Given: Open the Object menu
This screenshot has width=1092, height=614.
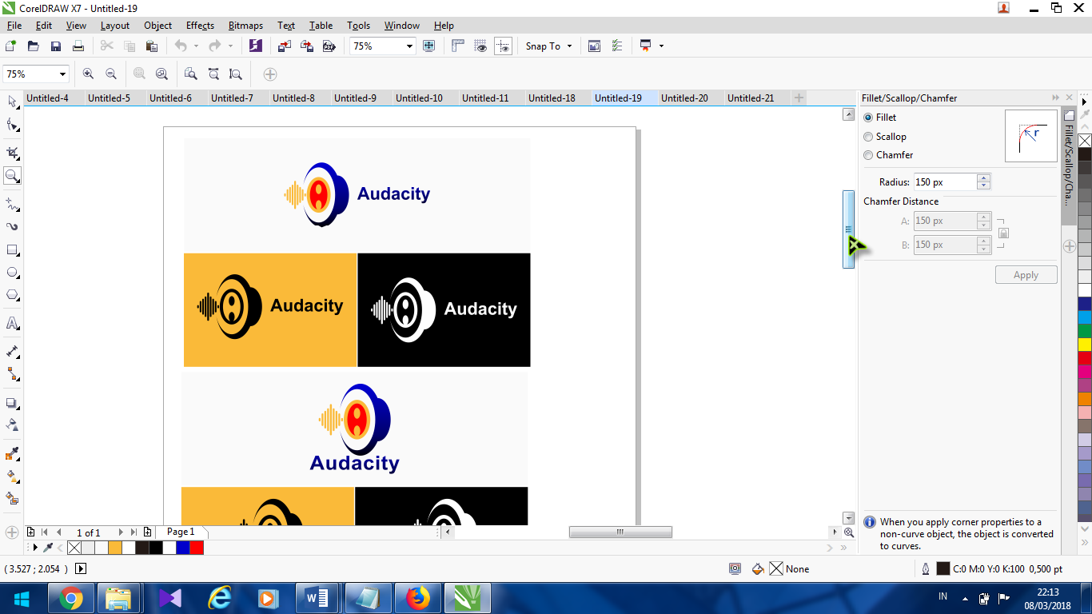Looking at the screenshot, I should tap(157, 26).
